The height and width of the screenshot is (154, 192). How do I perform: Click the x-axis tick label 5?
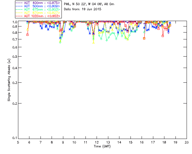click(x=18, y=142)
